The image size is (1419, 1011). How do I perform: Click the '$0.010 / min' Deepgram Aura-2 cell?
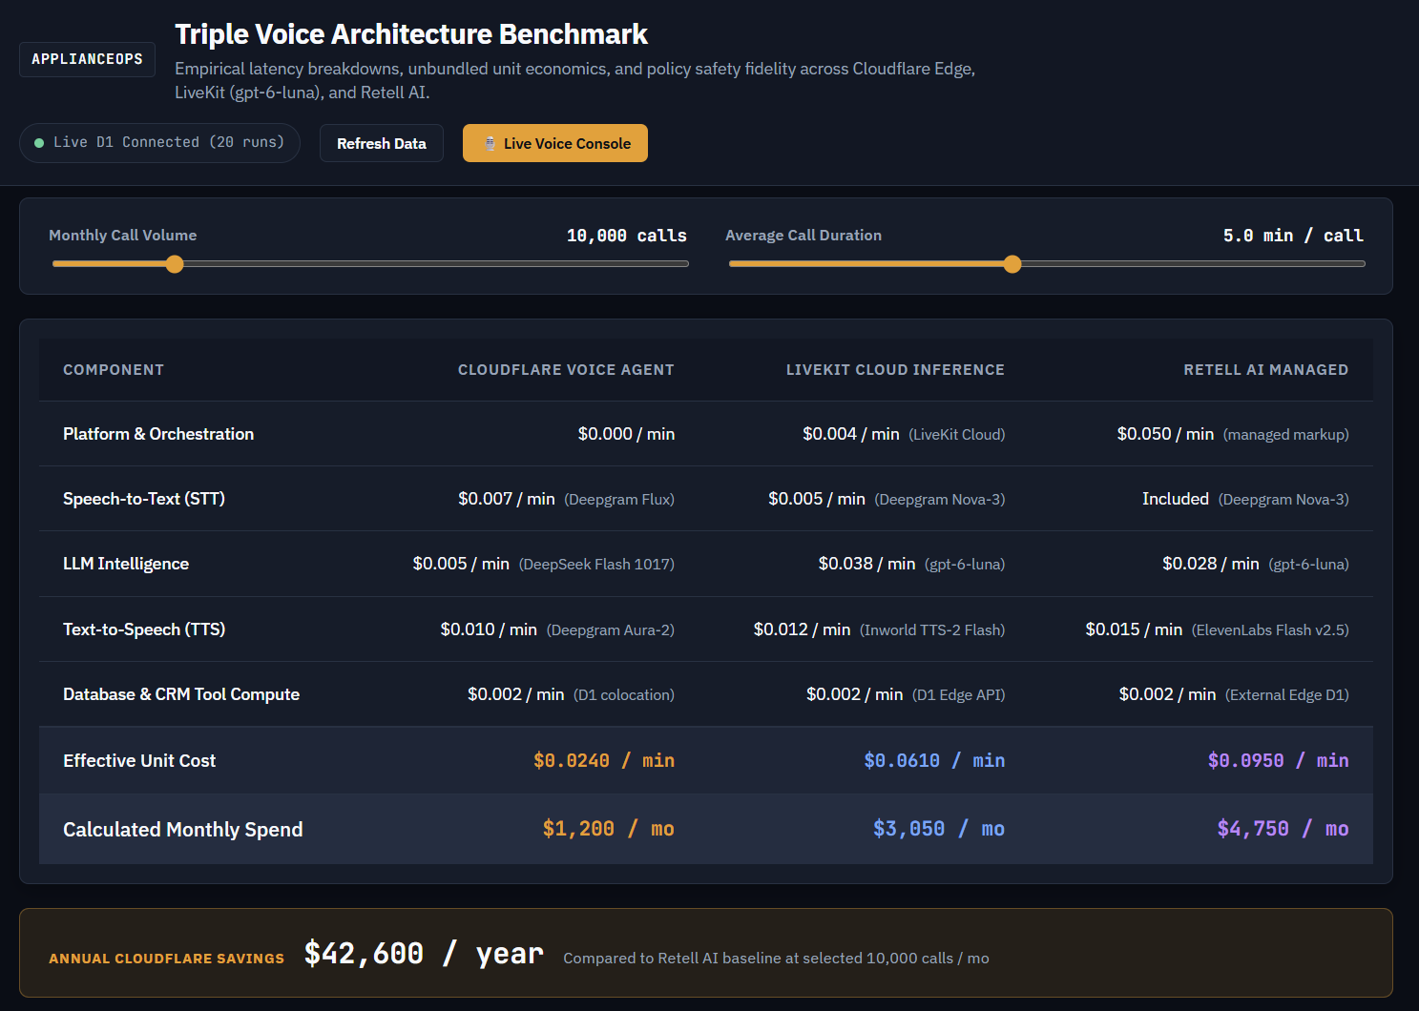(557, 629)
